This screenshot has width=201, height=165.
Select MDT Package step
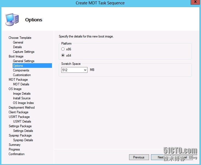[x=18, y=80]
